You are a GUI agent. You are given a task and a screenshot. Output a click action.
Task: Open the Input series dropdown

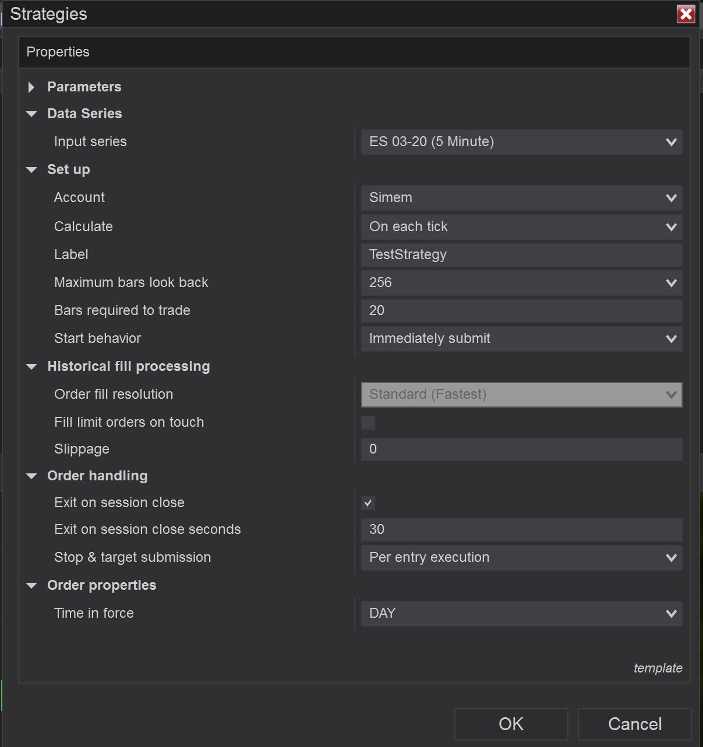pos(521,142)
